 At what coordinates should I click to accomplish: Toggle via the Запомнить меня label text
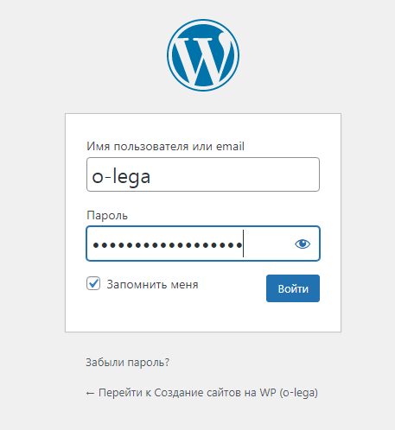coord(152,285)
